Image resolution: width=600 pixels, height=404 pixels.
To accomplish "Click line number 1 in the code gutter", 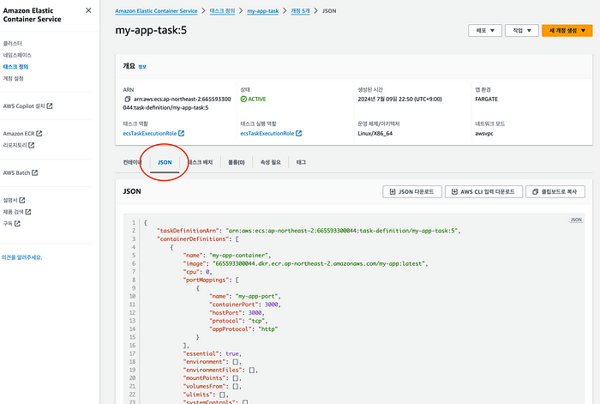I will pos(134,222).
